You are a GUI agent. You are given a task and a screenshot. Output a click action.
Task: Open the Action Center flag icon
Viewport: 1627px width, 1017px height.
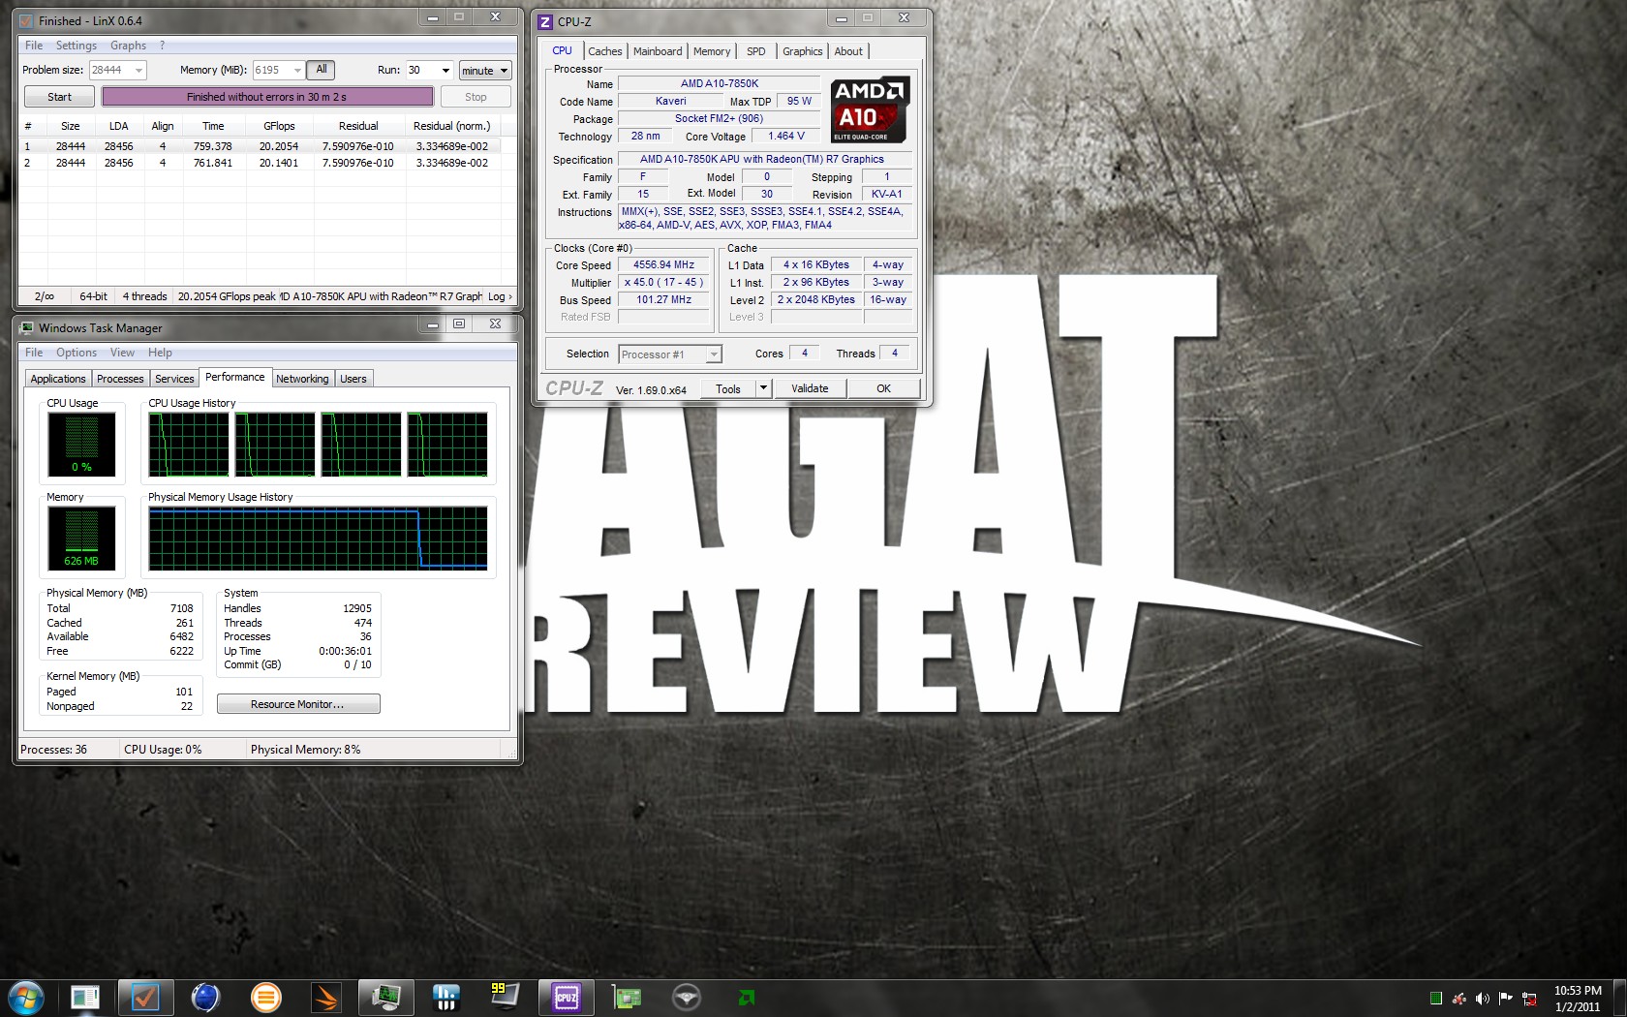1505,999
